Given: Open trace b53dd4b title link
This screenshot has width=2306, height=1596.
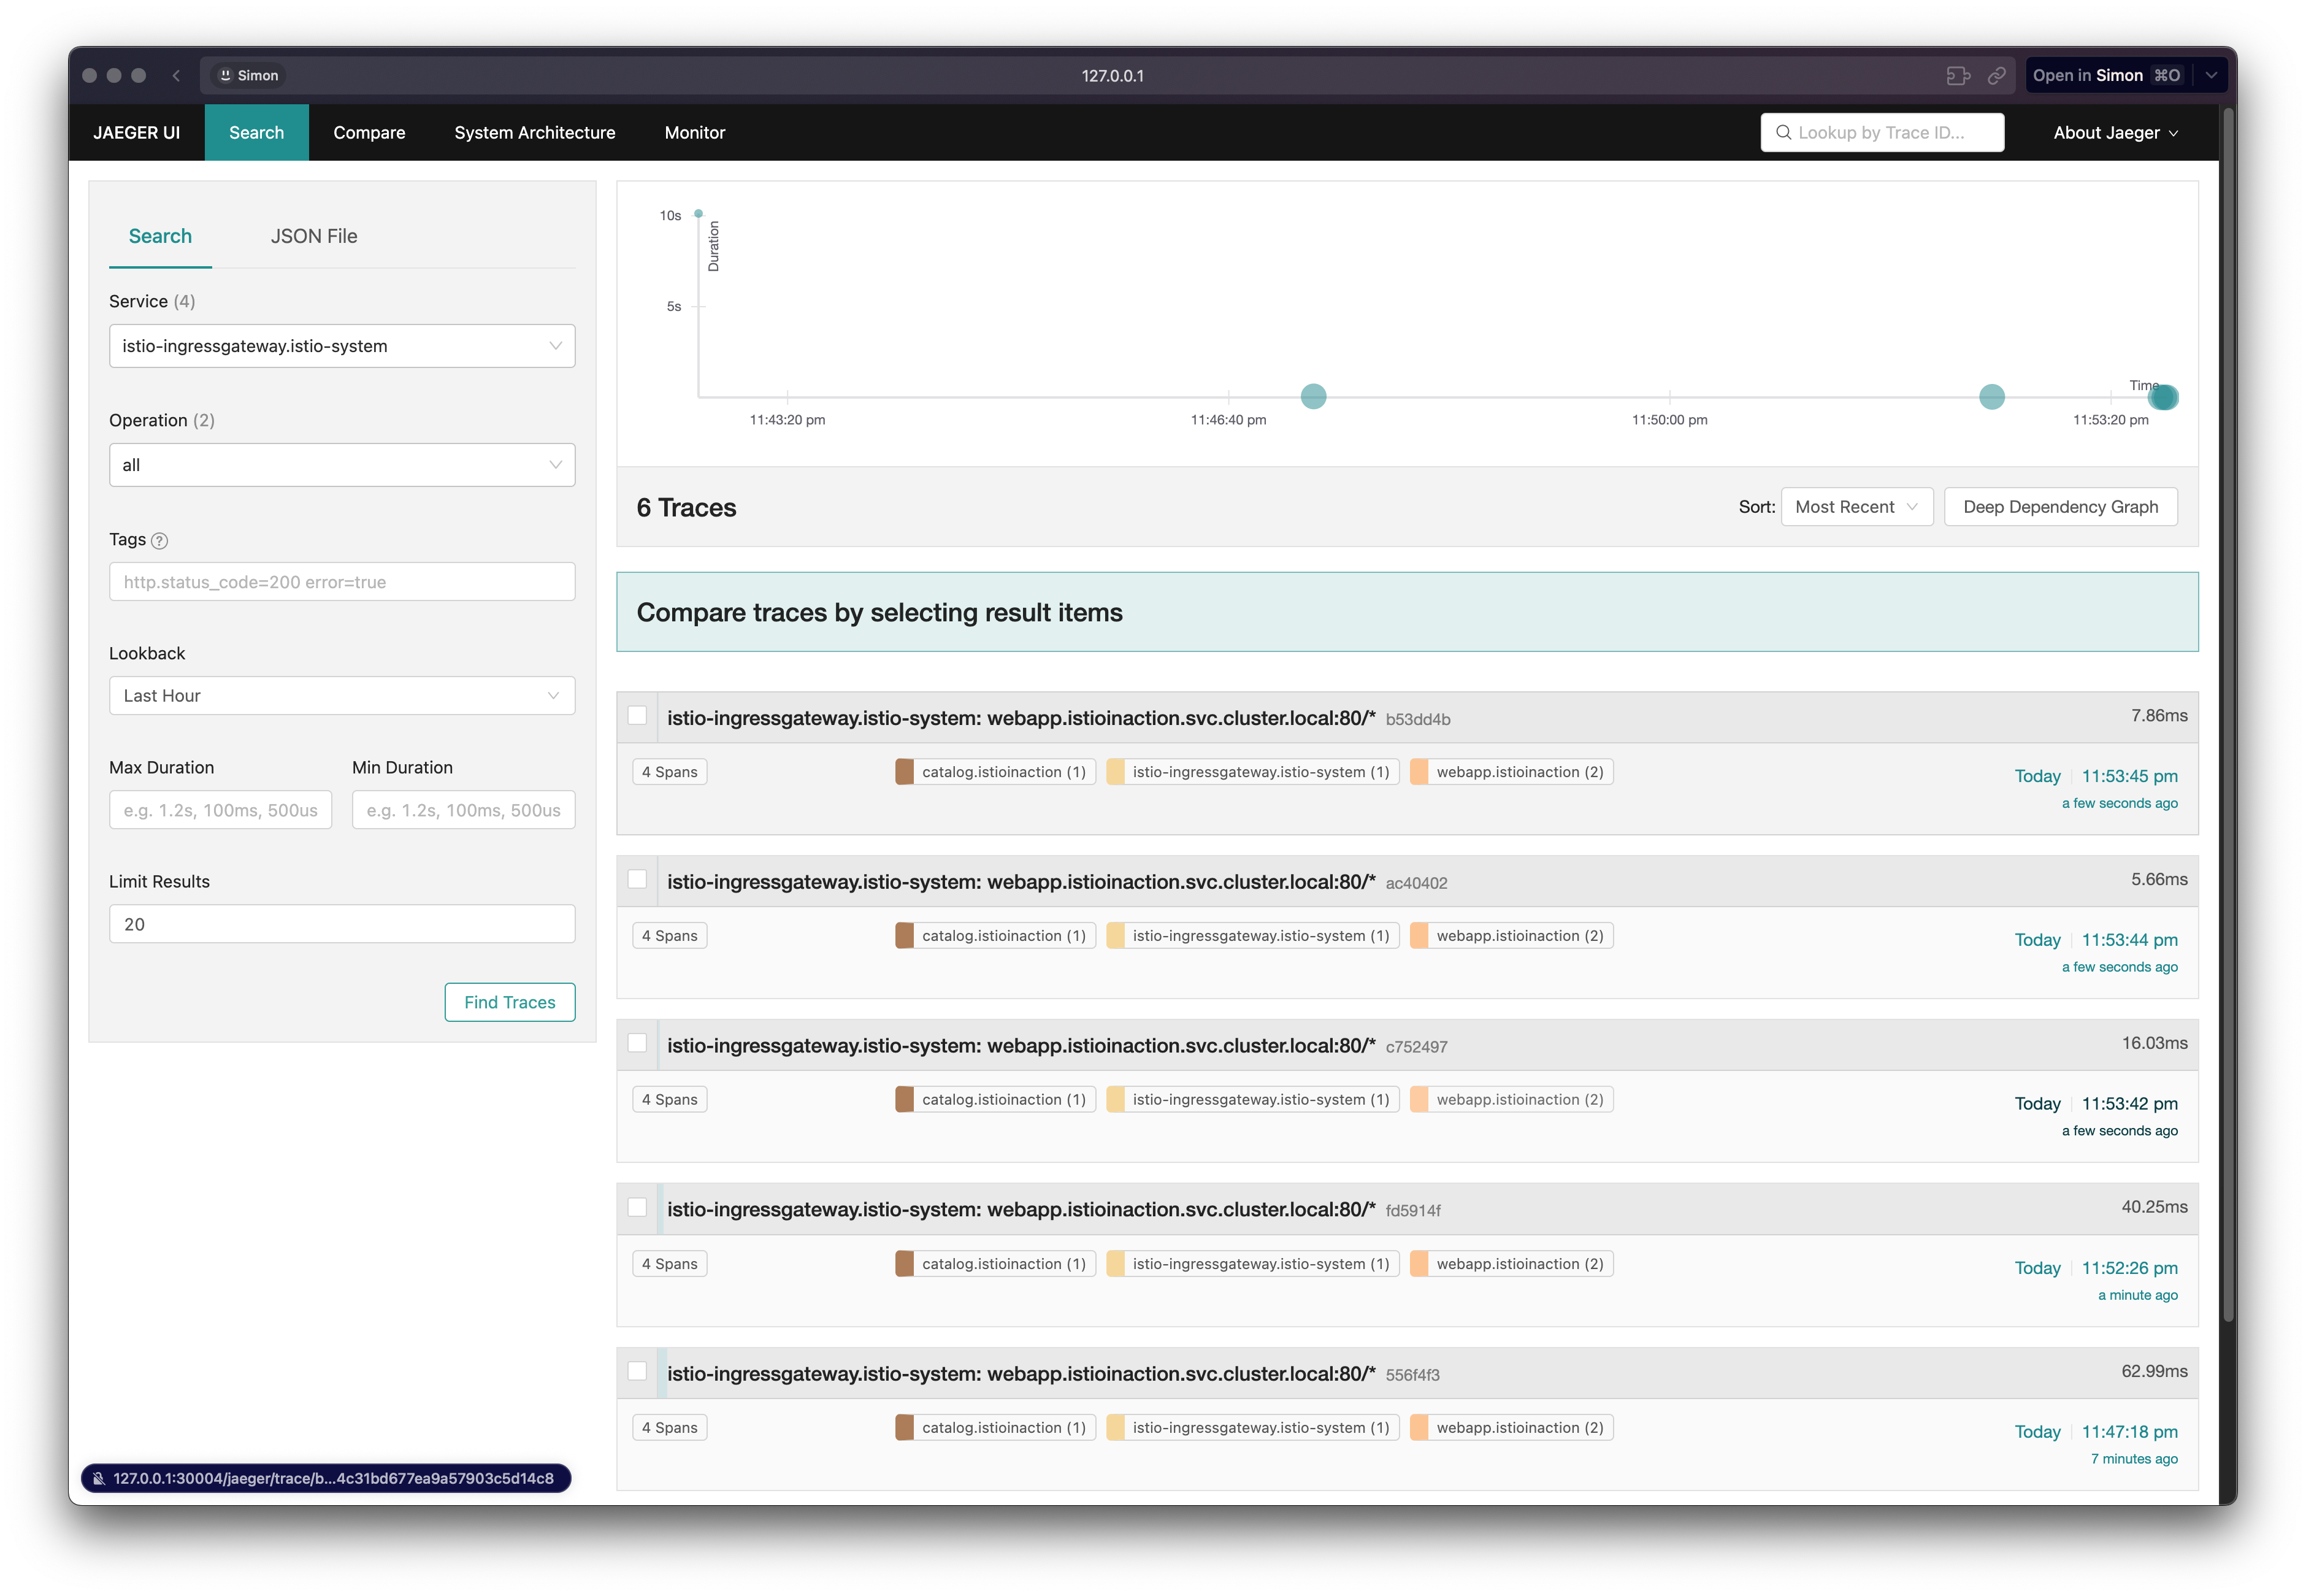Looking at the screenshot, I should click(x=1021, y=718).
